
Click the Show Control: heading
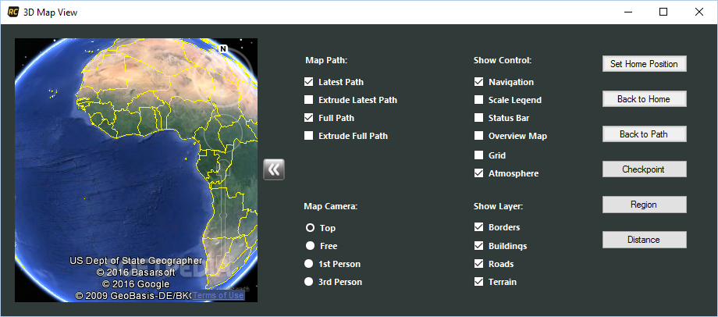[503, 60]
